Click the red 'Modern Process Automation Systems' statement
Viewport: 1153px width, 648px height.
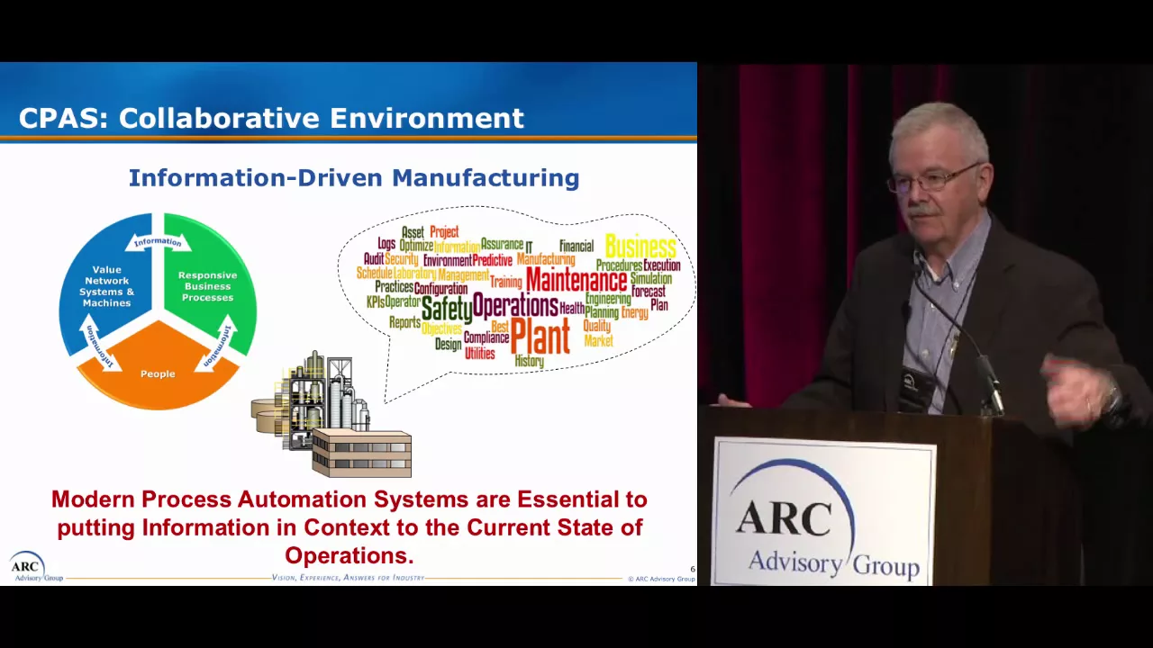(x=350, y=527)
